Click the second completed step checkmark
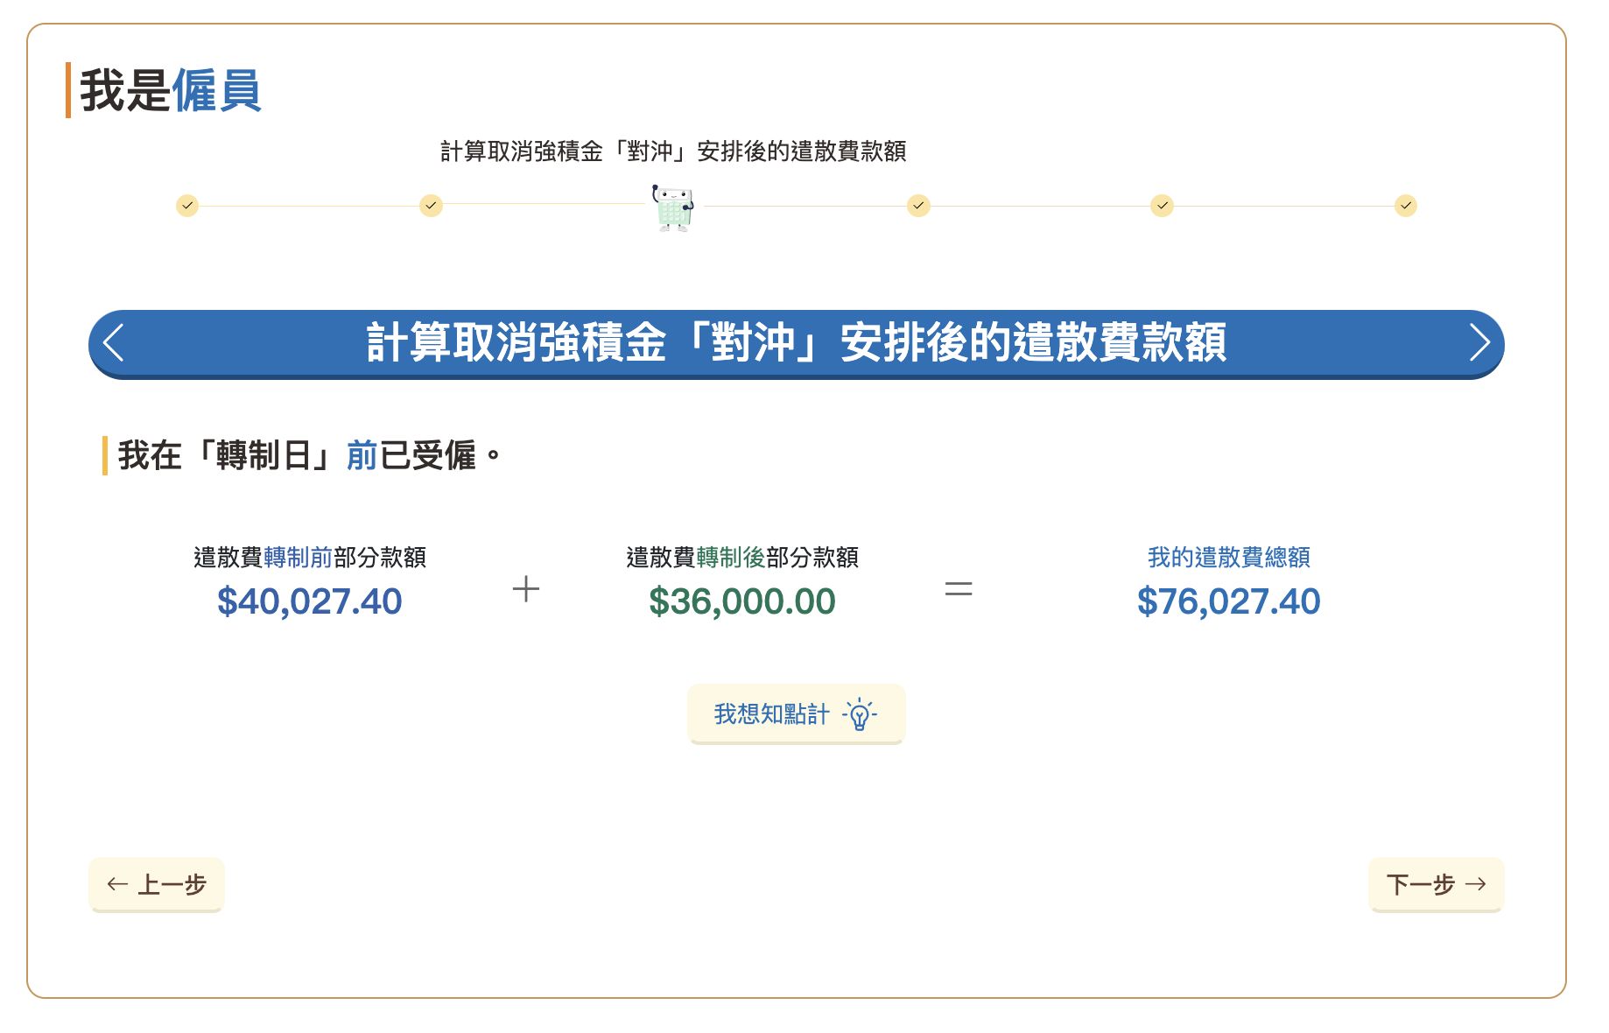The height and width of the screenshot is (1033, 1609). pos(431,206)
